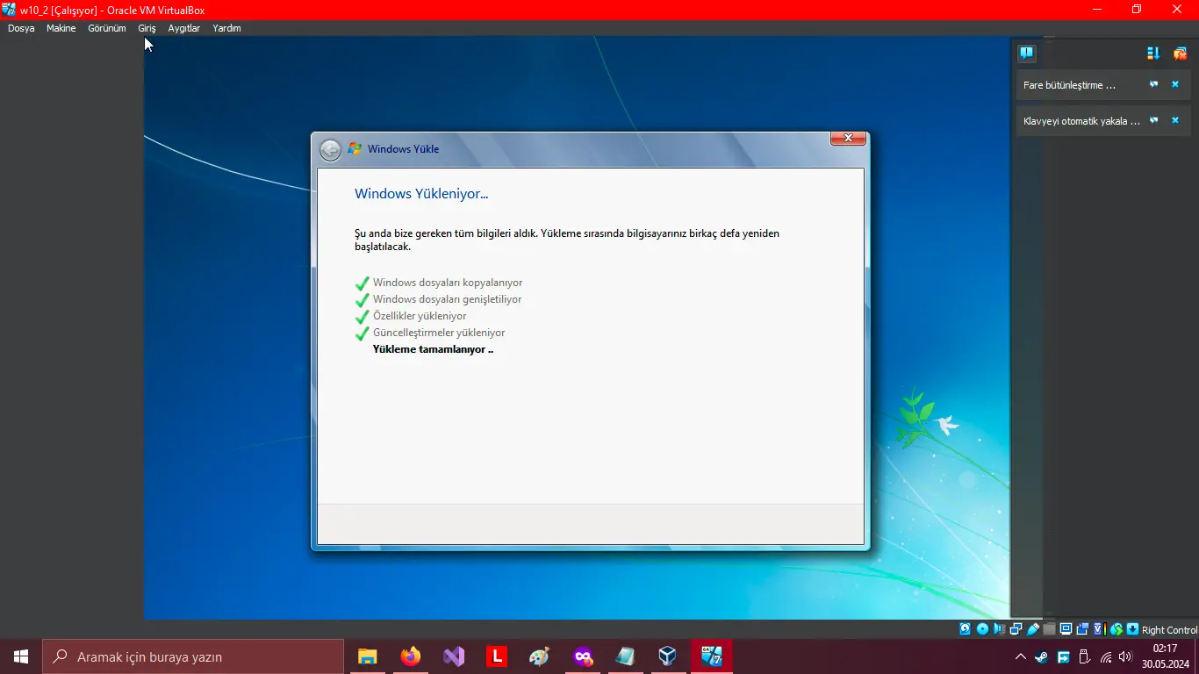The height and width of the screenshot is (674, 1199).
Task: Open the Aygıtlar menu
Action: coord(184,28)
